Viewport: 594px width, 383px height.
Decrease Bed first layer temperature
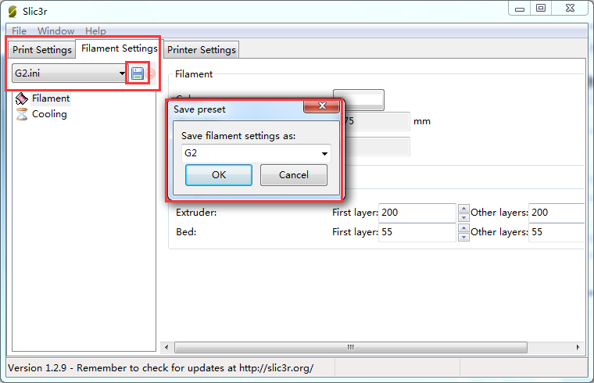[463, 237]
